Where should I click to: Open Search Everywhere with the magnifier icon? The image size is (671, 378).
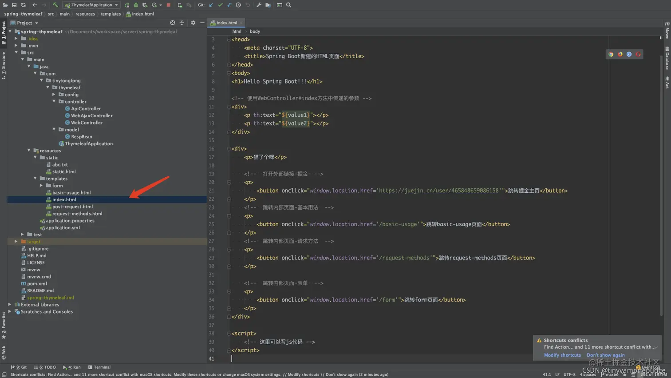coord(288,5)
